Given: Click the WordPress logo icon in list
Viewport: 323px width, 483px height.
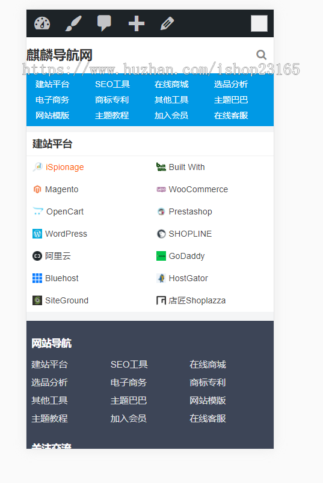Looking at the screenshot, I should pos(37,234).
